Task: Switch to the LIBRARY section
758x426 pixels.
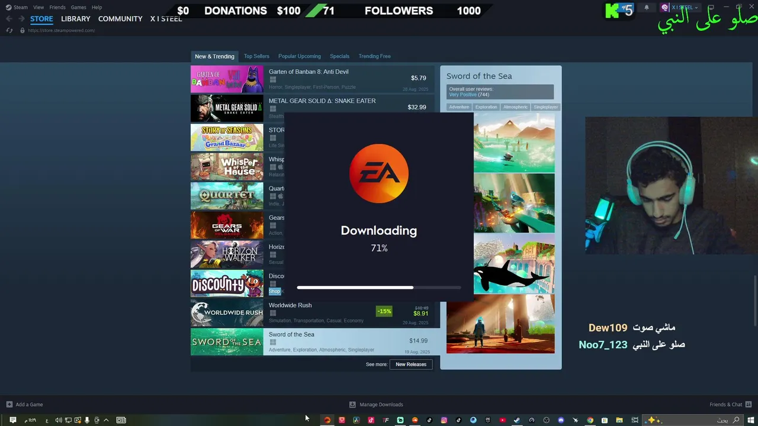Action: [76, 19]
